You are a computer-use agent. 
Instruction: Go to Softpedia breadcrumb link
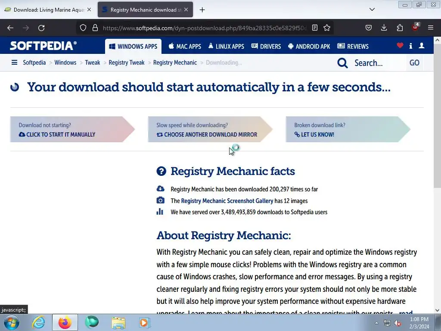pyautogui.click(x=34, y=62)
